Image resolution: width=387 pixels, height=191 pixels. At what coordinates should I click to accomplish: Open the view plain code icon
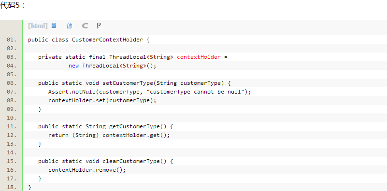tap(54, 26)
